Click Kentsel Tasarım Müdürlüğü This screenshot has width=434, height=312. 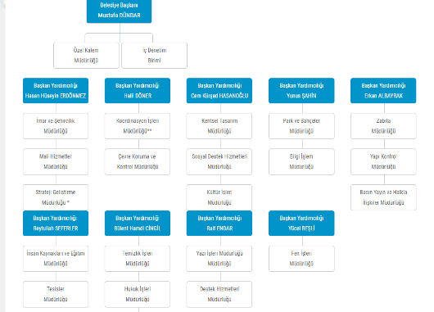pyautogui.click(x=219, y=126)
